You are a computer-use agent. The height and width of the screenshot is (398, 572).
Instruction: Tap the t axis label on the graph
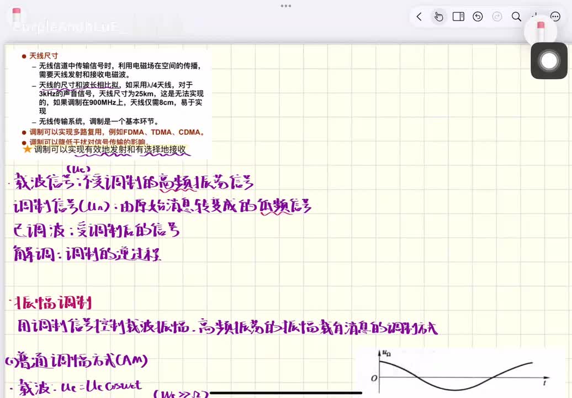[544, 383]
